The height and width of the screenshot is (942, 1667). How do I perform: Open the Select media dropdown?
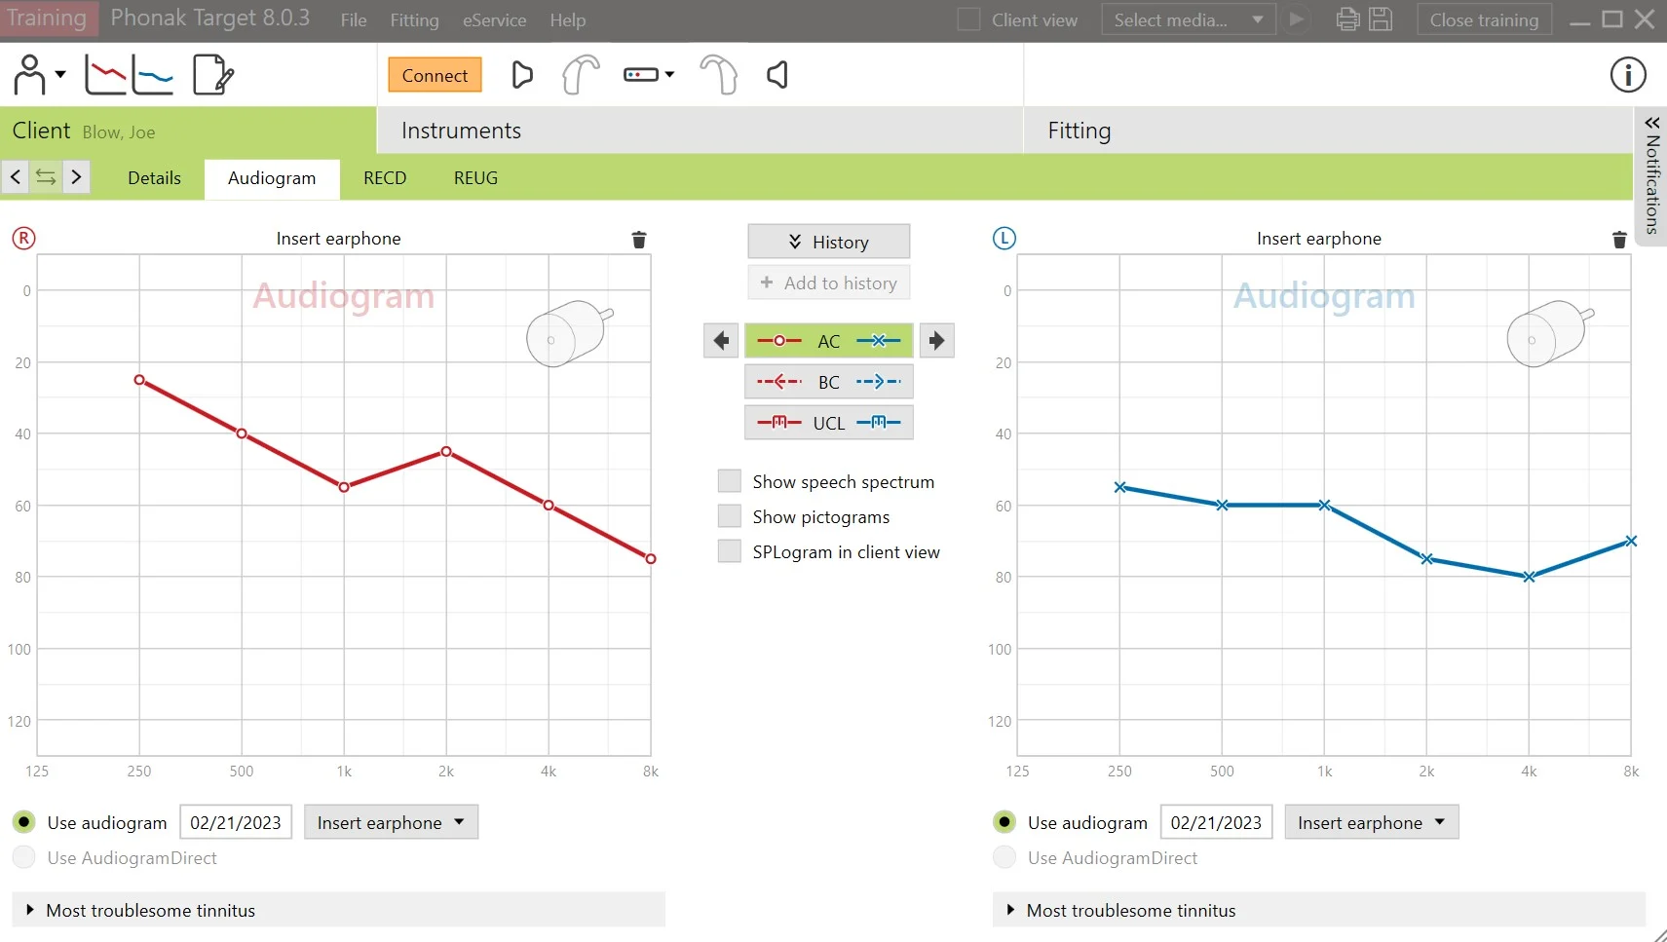click(1189, 19)
